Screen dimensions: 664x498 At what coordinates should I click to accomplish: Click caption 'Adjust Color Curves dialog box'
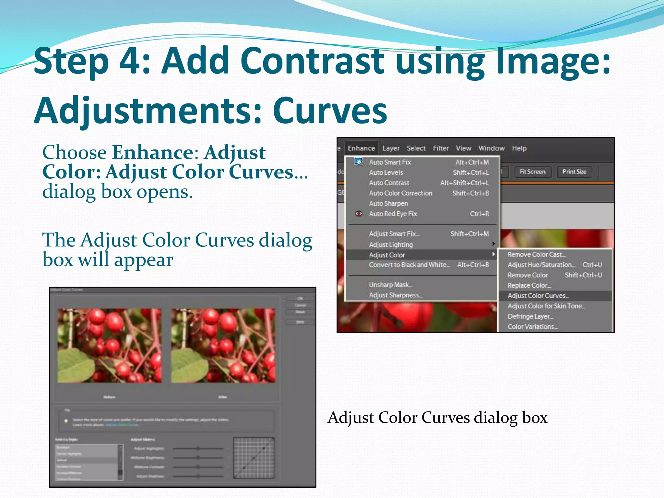coord(437,418)
